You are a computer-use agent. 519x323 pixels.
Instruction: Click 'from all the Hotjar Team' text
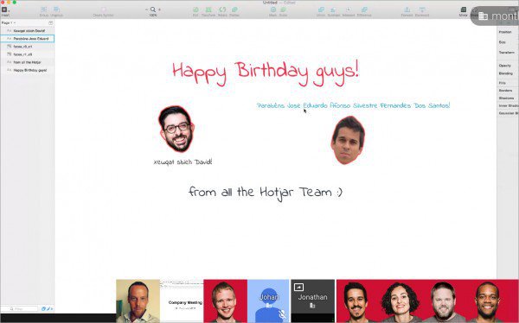click(x=266, y=193)
